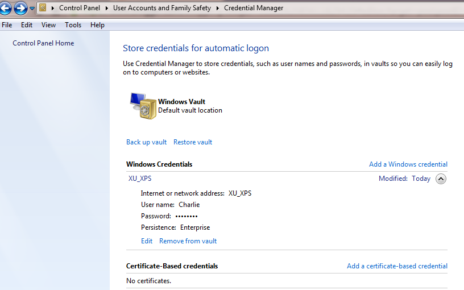Click the XU_XPS credential name
Screen dimensions: 464x290
(x=140, y=179)
